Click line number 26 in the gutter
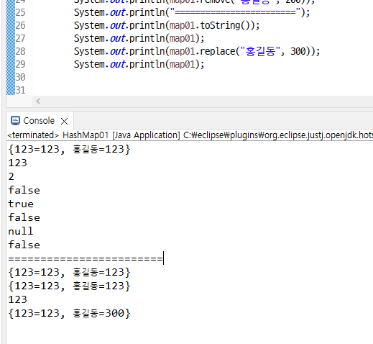The image size is (373, 344). [20, 25]
